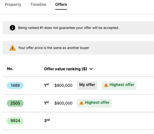Click the warning icon in the same-price alert
The image size is (154, 134).
(12, 48)
